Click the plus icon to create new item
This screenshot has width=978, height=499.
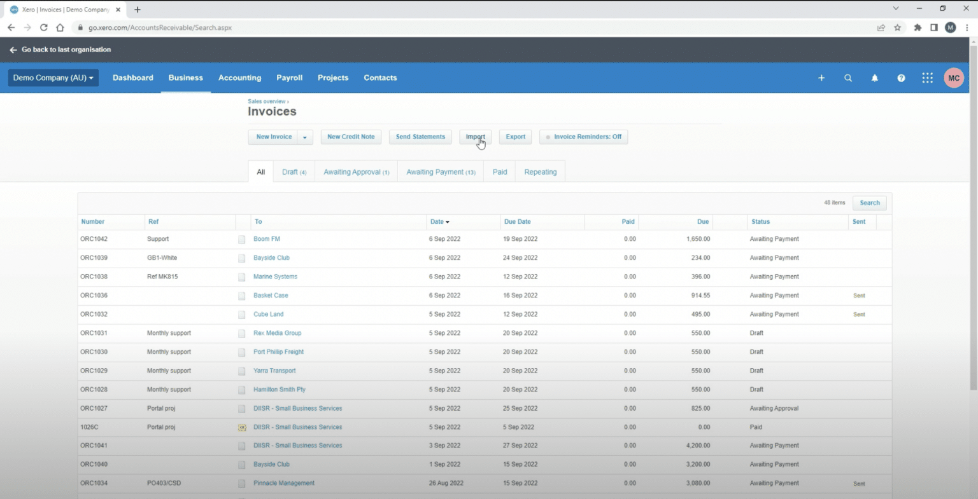tap(821, 78)
